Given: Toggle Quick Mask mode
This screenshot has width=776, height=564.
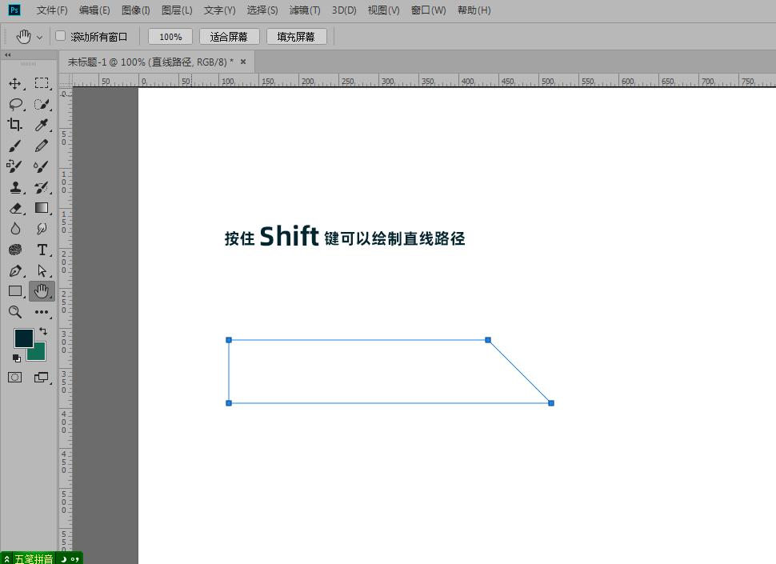Looking at the screenshot, I should tap(15, 378).
